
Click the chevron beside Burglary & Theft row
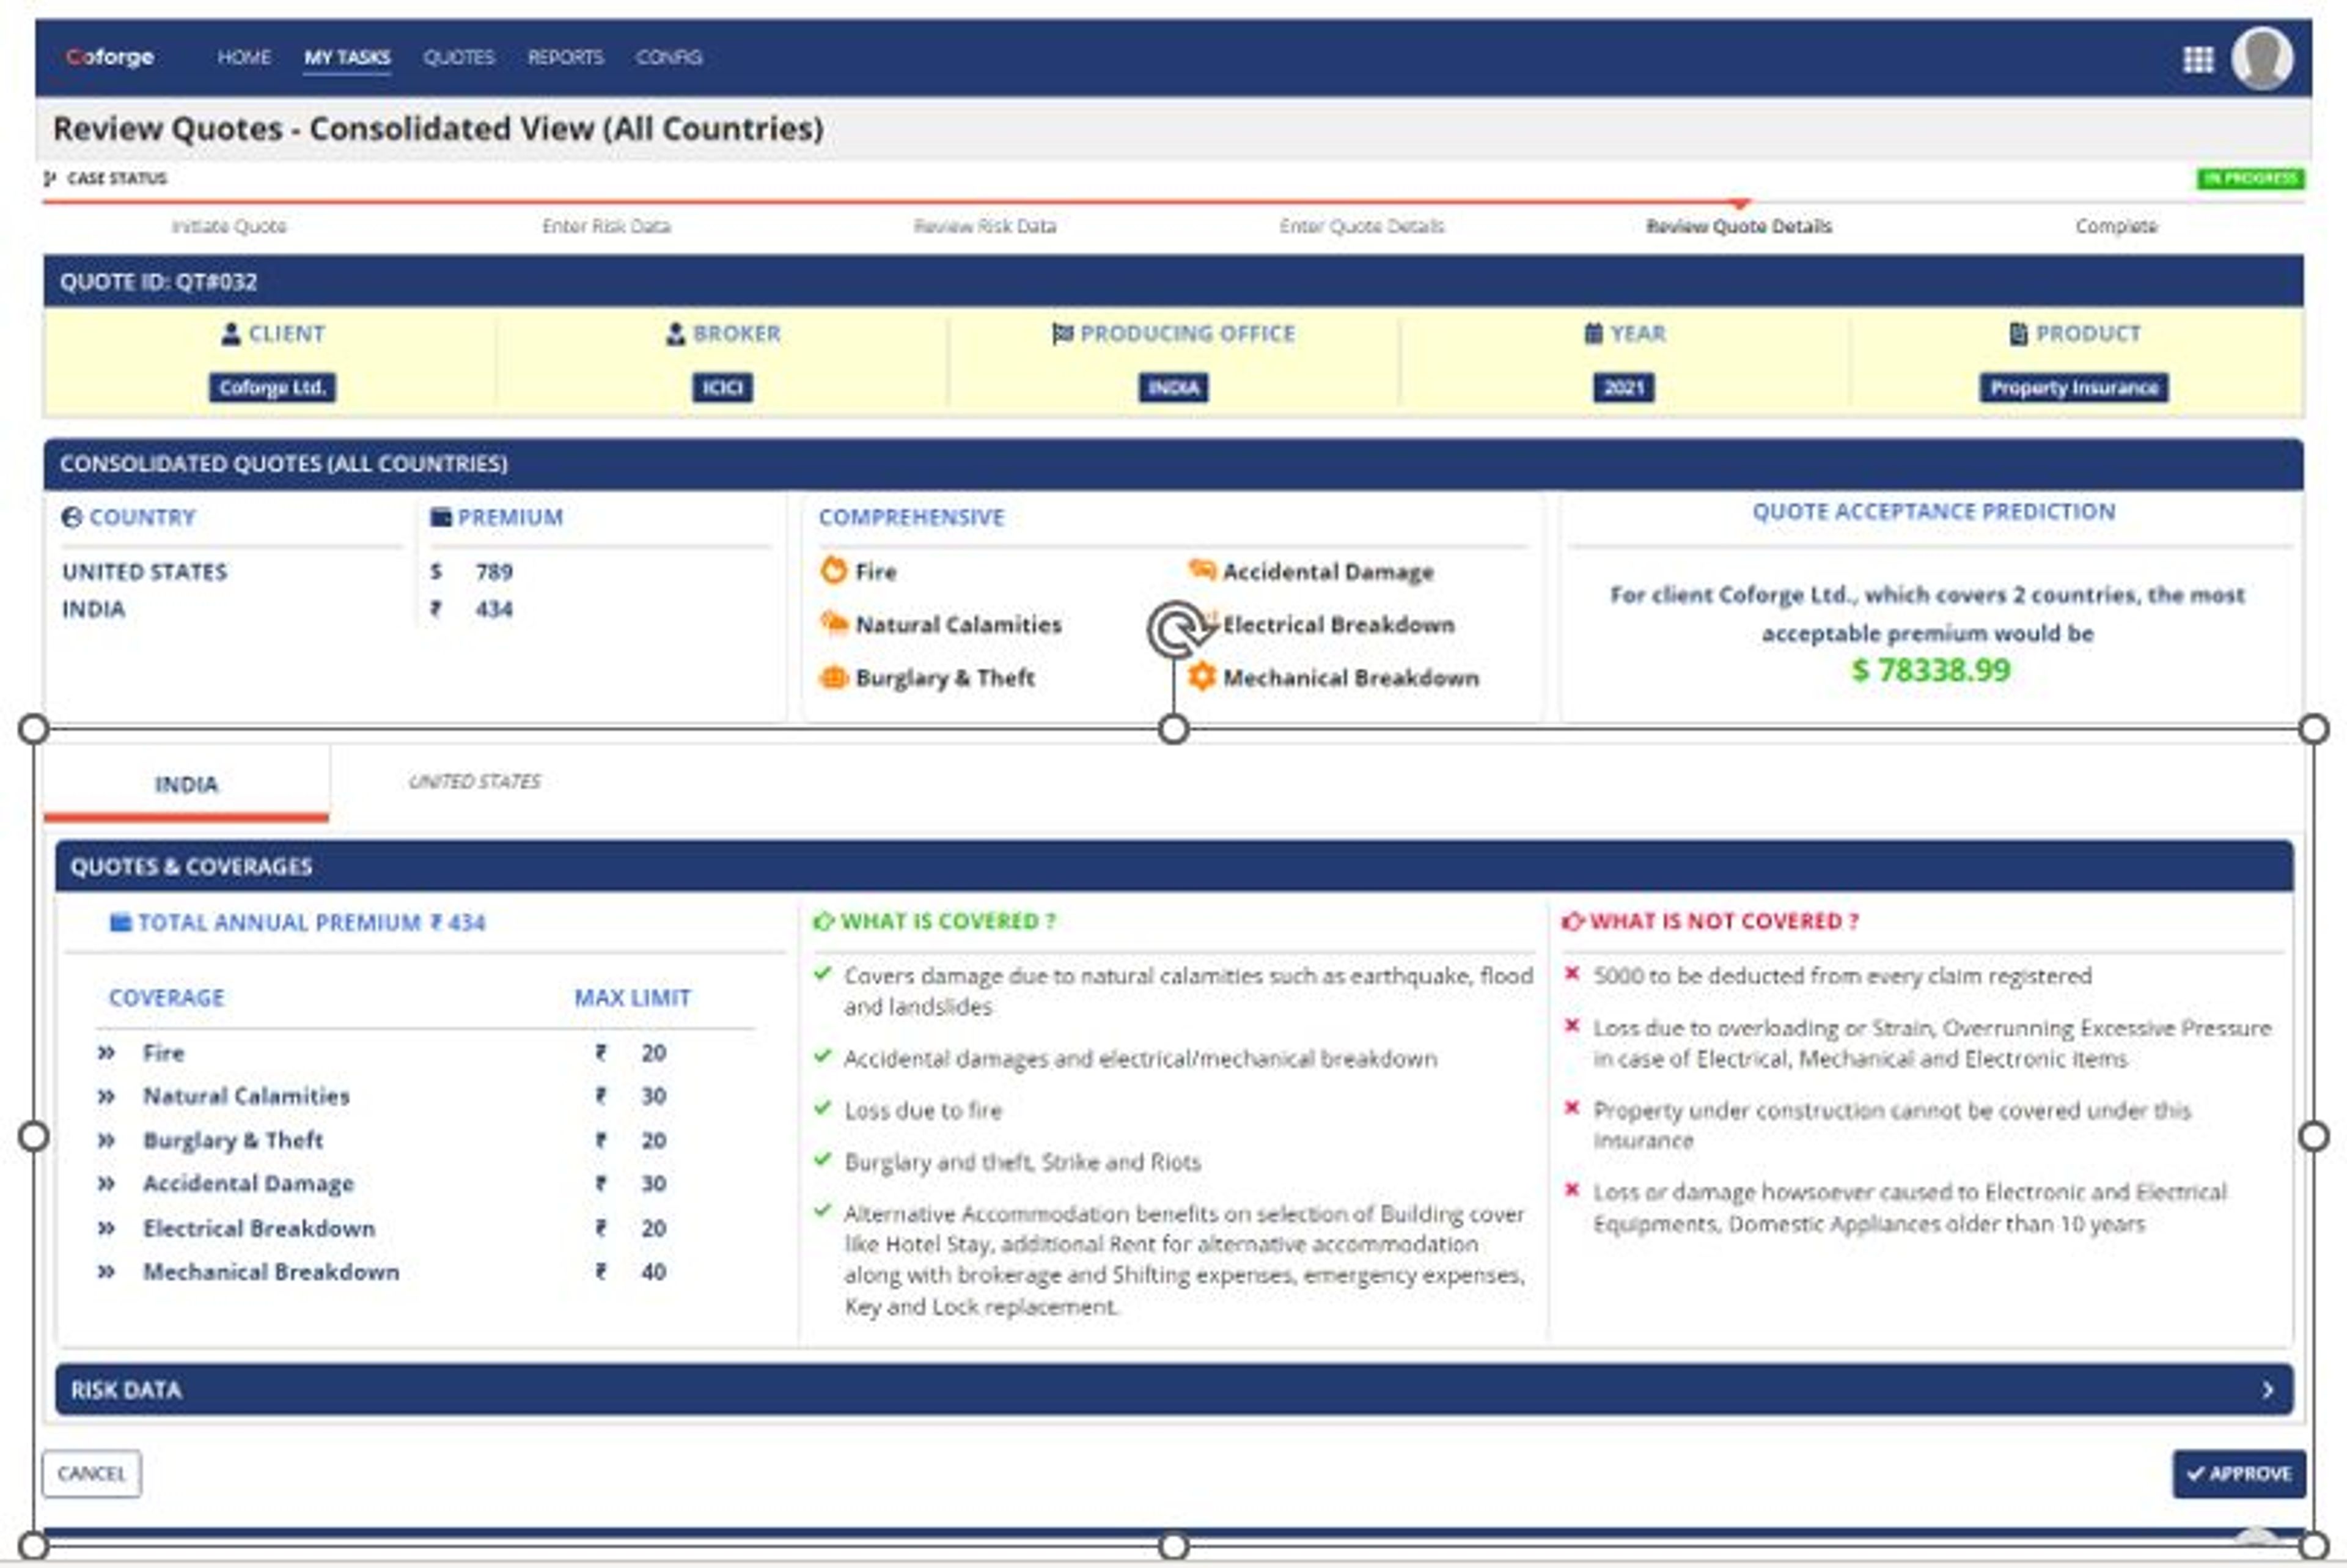[x=106, y=1140]
